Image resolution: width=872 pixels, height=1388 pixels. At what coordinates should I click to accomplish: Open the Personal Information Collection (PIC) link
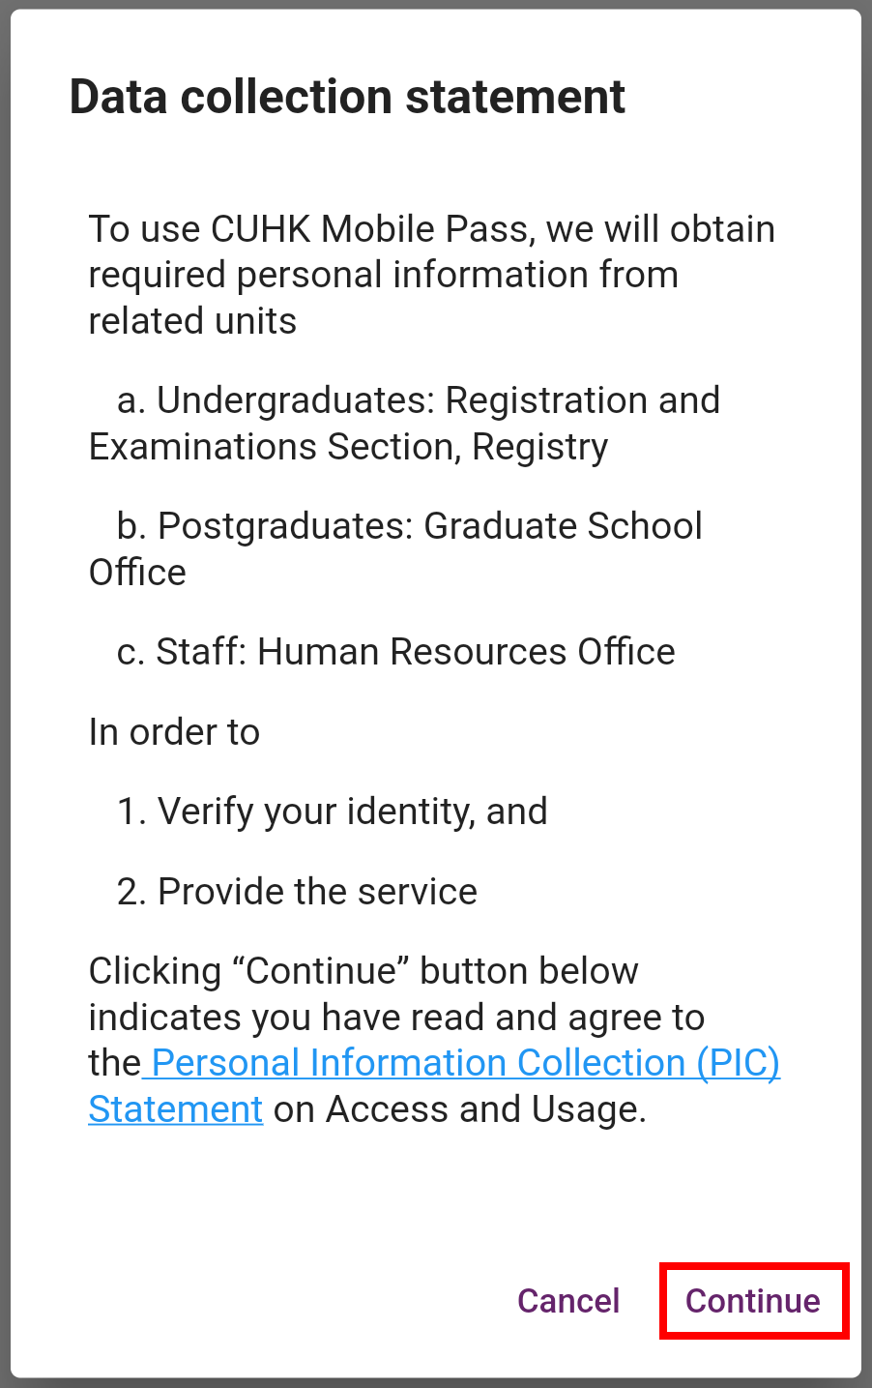[464, 1063]
